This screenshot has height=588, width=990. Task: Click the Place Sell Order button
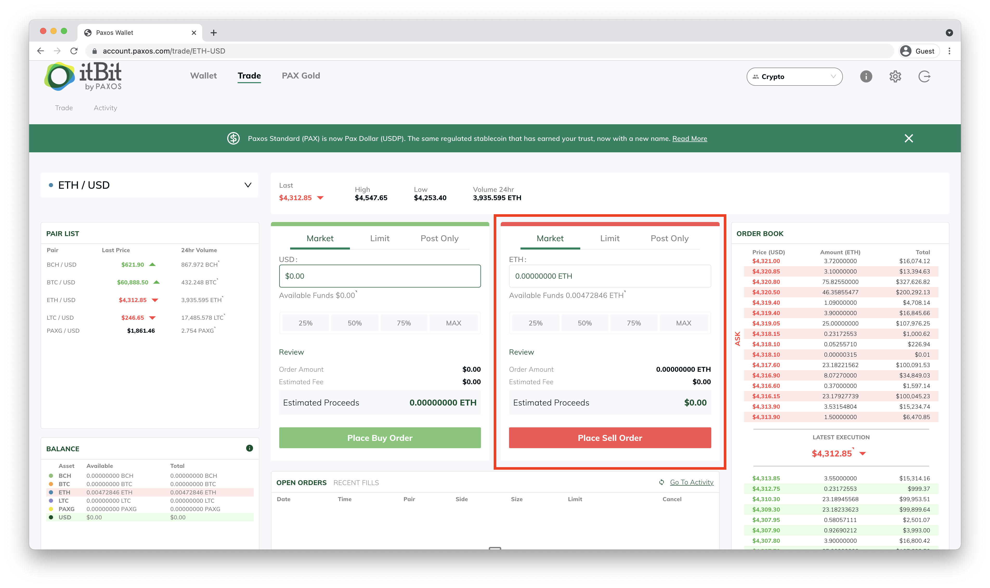610,437
